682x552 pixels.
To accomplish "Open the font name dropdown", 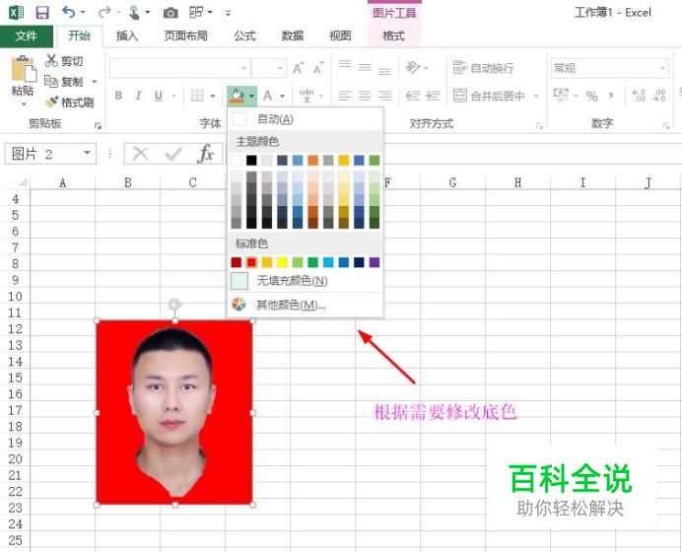I will [x=244, y=68].
